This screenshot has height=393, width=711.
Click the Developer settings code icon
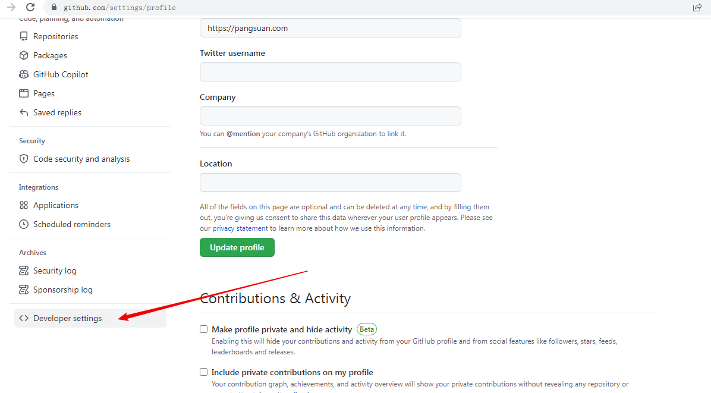click(x=24, y=318)
